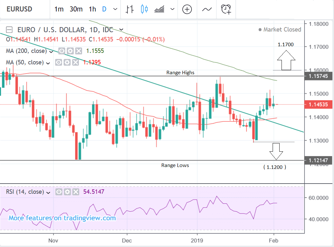Remove the RSI indicator

[x=75, y=192]
